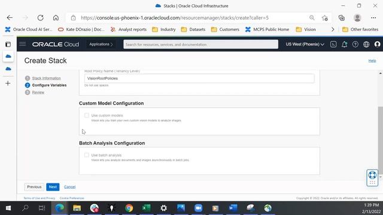The image size is (383, 215).
Task: Enable Use custom models checkbox
Action: point(86,115)
